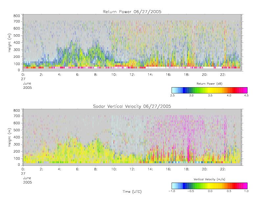The height and width of the screenshot is (201, 260).
Task: Click the Return Power (dB) color bar
Action: [209, 90]
